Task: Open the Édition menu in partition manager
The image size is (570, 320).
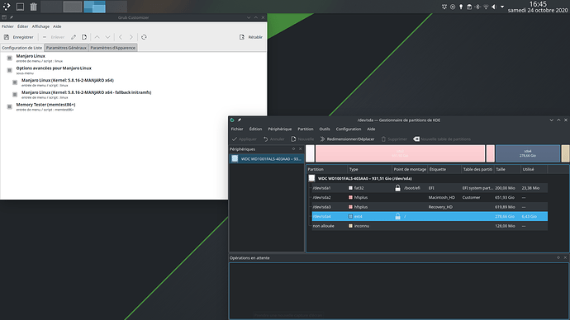Action: tap(255, 129)
